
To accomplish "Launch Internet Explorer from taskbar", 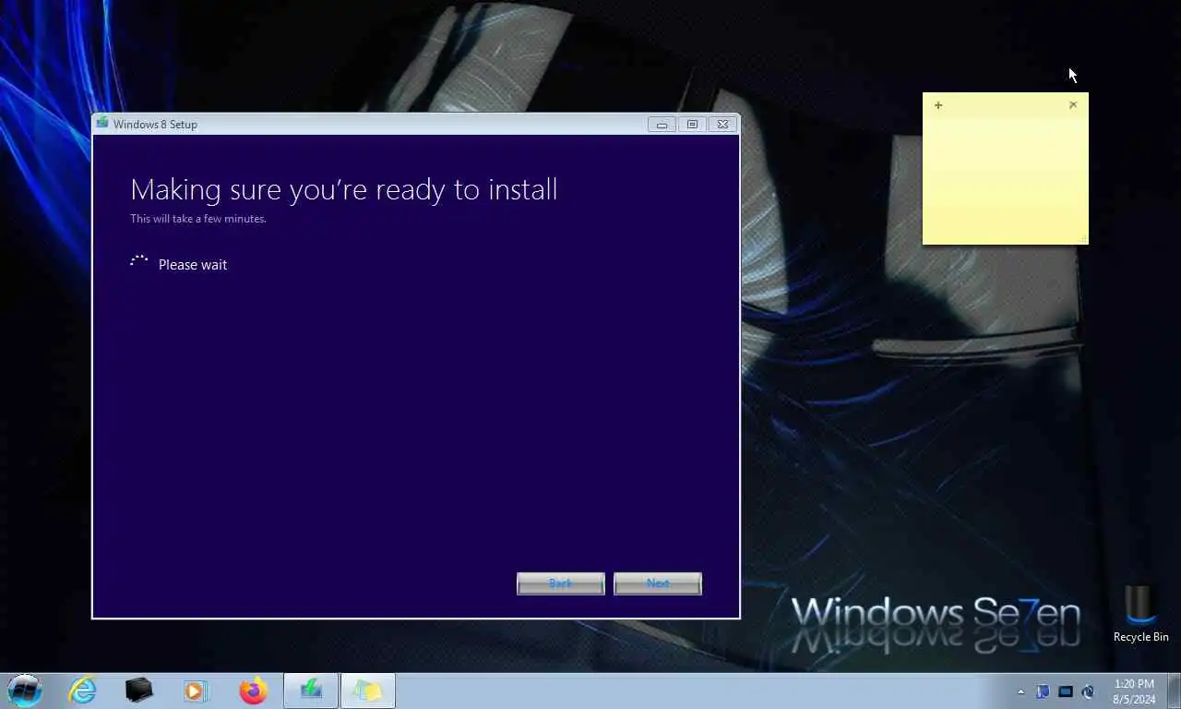I will (x=82, y=691).
